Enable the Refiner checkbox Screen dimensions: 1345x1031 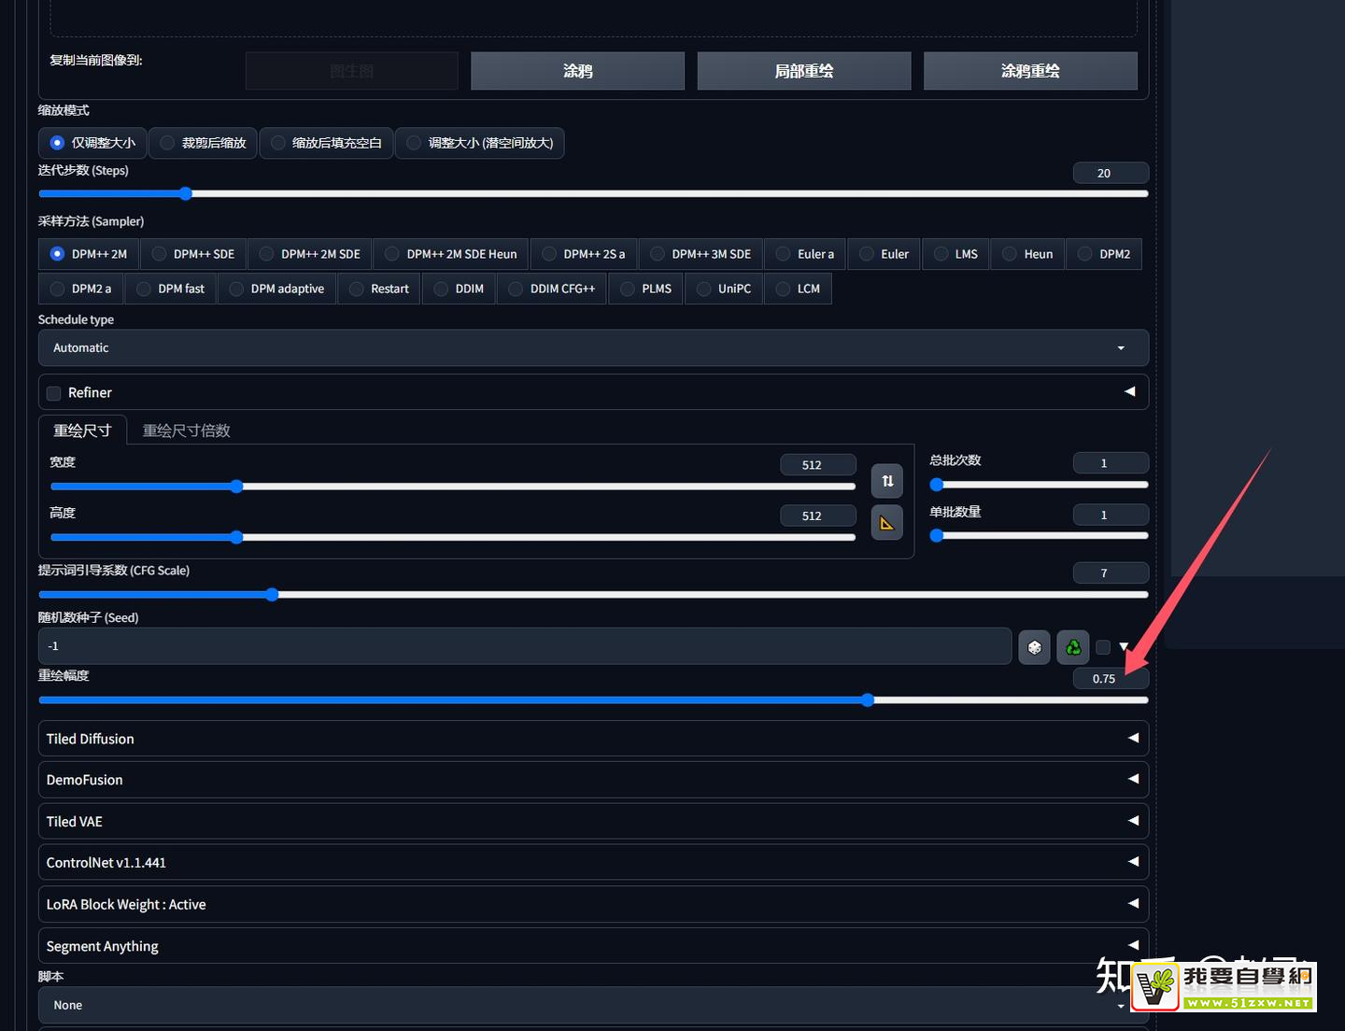pos(54,393)
